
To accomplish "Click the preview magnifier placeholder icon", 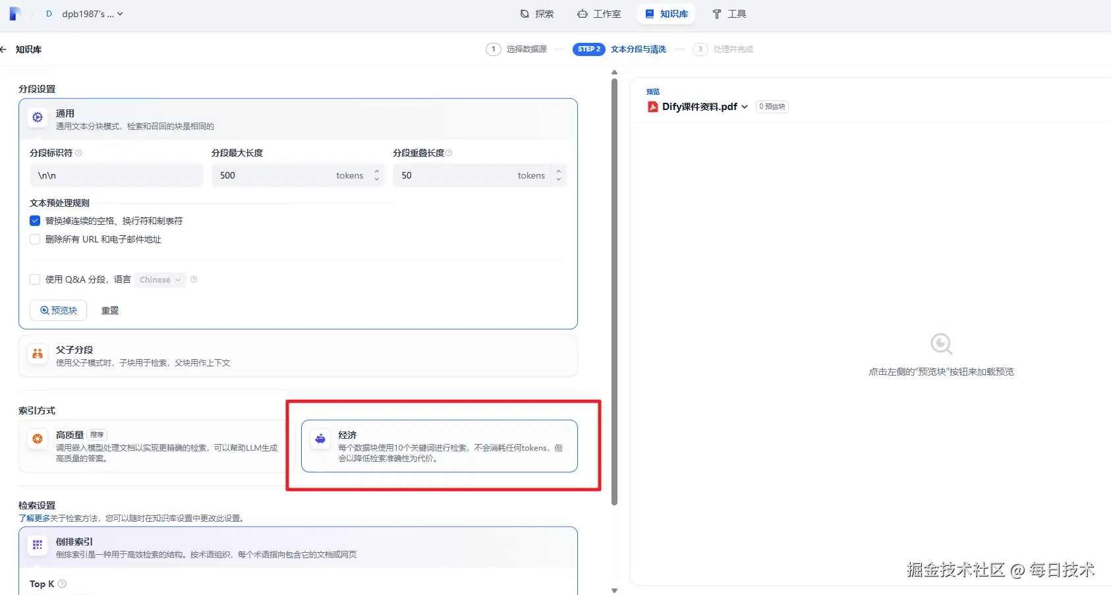I will (941, 344).
